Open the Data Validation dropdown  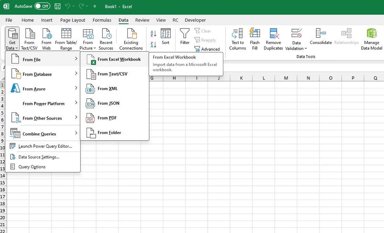coord(296,39)
